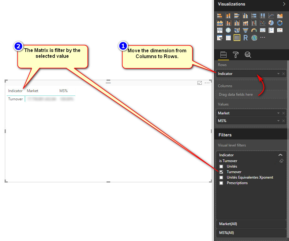The width and height of the screenshot is (289, 241).
Task: Switch to the Analytics (magnifier) tab
Action: tap(248, 55)
